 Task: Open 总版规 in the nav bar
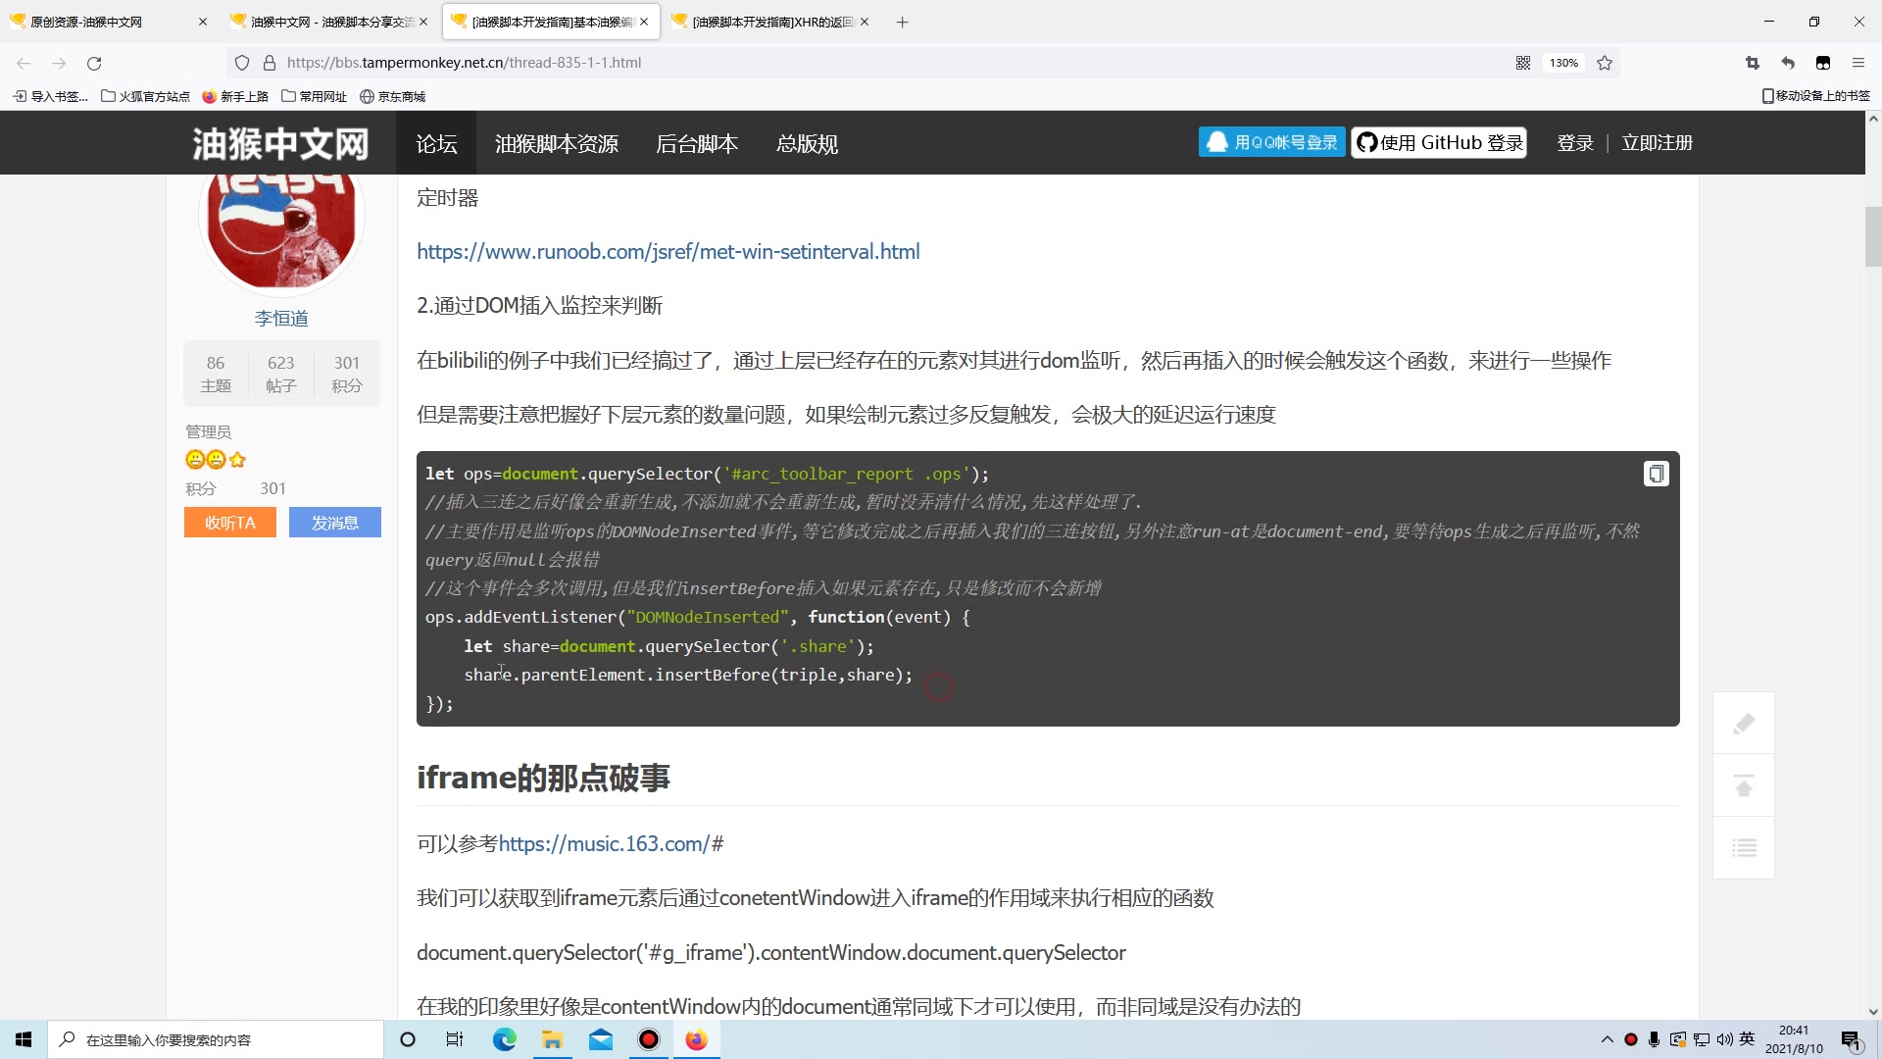(807, 143)
